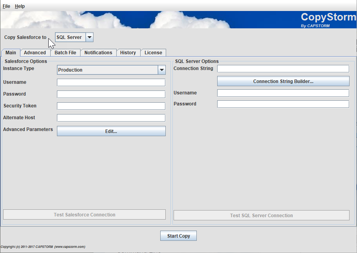Click Test SQL Server Connection button
Screen dimensions: 357x253
(x=262, y=215)
